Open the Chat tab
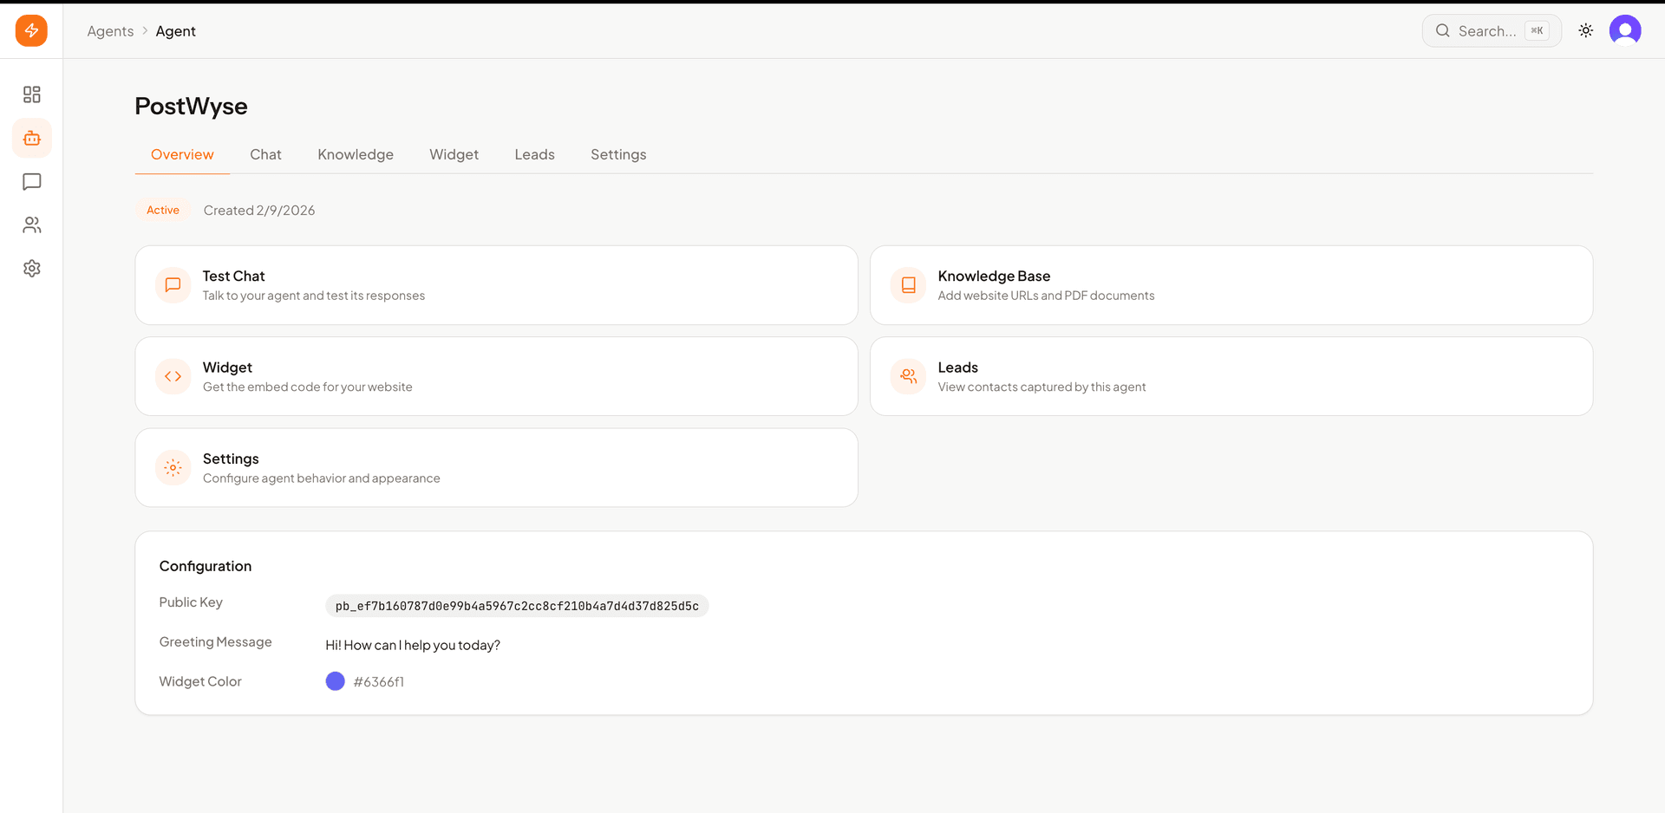Image resolution: width=1665 pixels, height=813 pixels. (265, 154)
